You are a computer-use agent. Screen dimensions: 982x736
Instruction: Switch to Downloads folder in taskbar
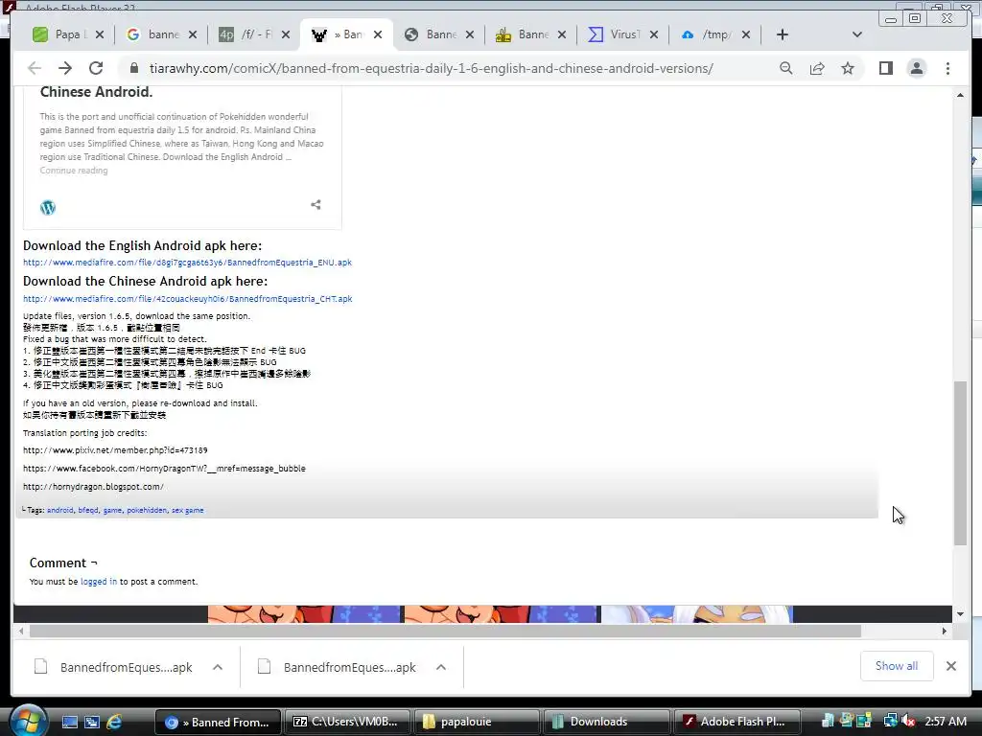606,722
